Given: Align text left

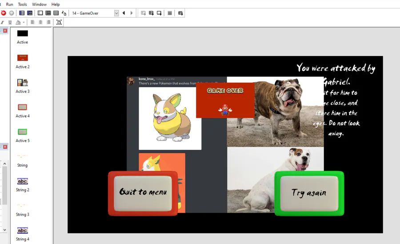Looking at the screenshot, I should click(32, 22).
